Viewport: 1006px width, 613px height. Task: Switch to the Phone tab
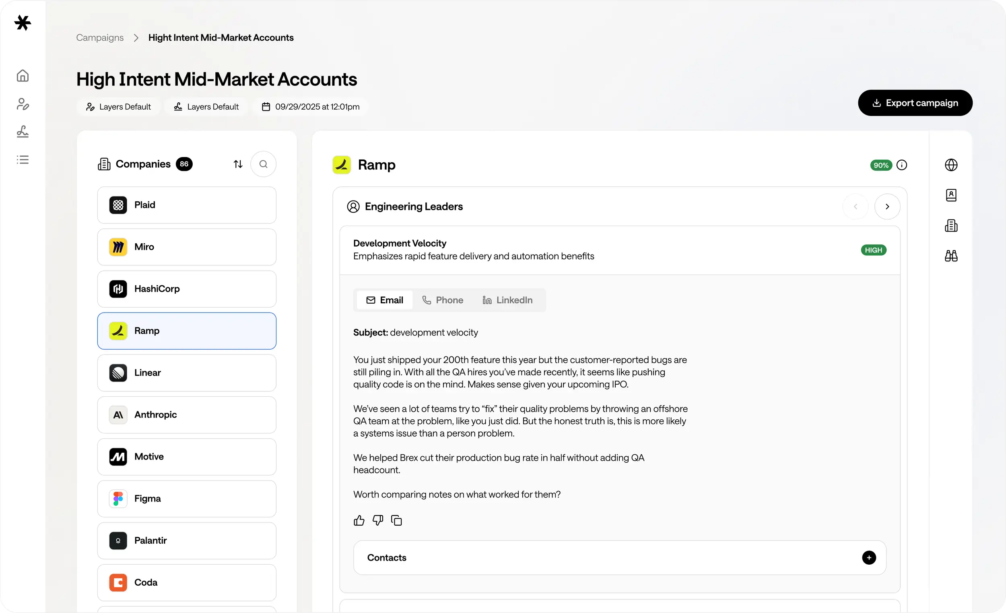(x=443, y=300)
